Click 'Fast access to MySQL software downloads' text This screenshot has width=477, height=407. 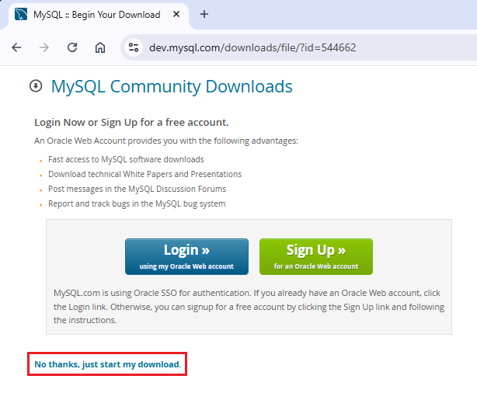point(126,159)
